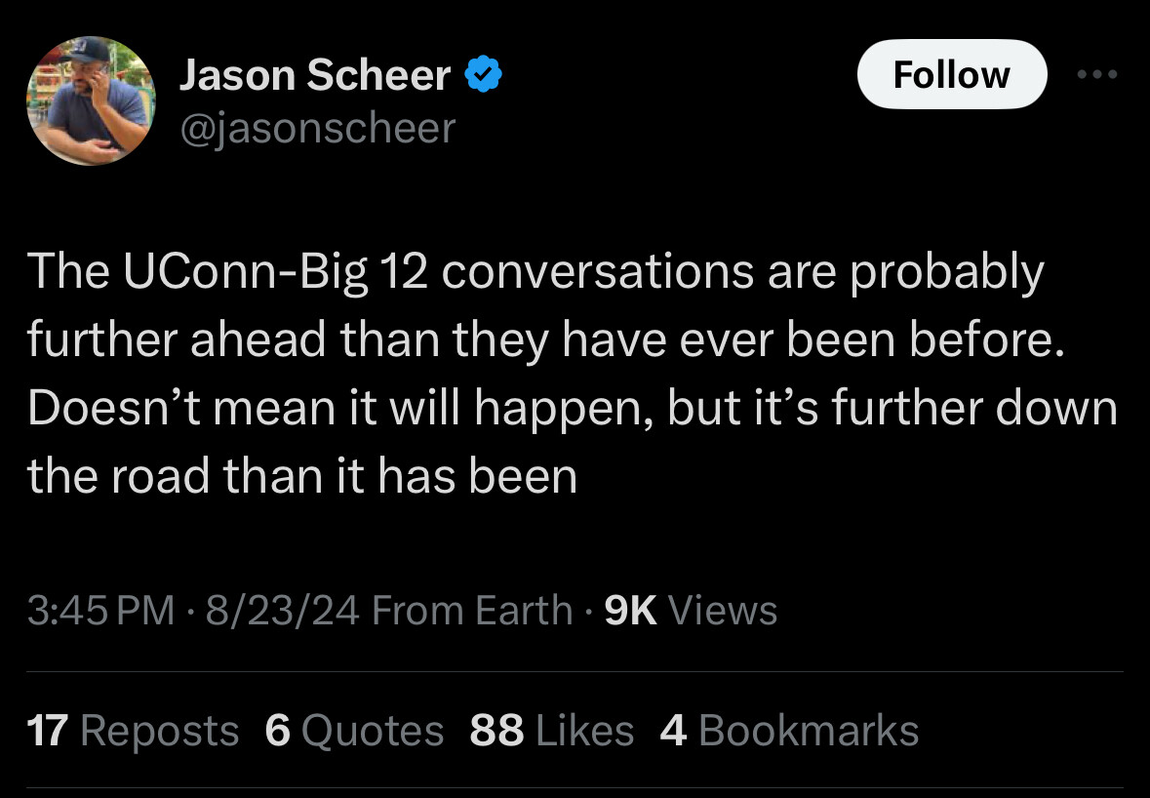Select the word UConn-Big in tweet
Screen dimensions: 1150x798
coord(245,272)
